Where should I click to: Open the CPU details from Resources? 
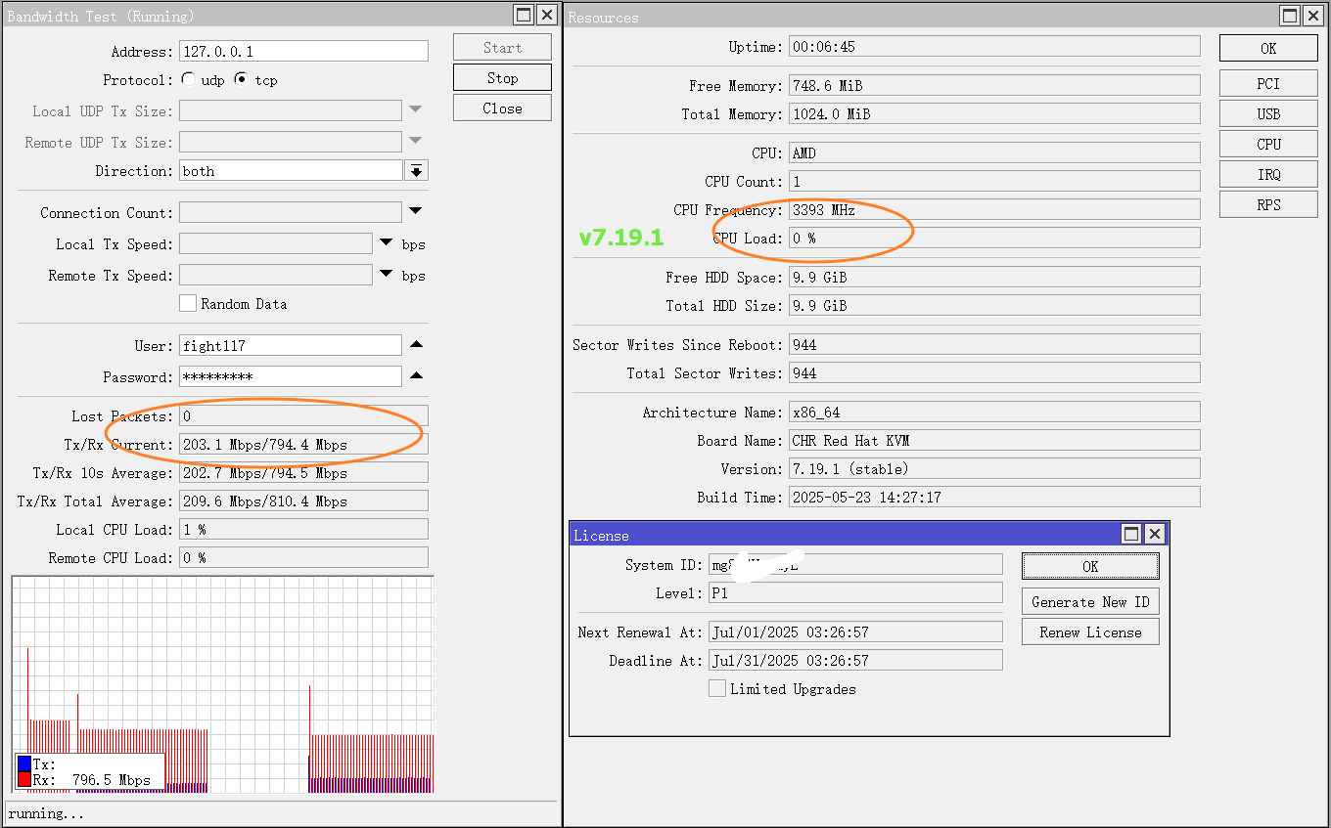tap(1268, 144)
